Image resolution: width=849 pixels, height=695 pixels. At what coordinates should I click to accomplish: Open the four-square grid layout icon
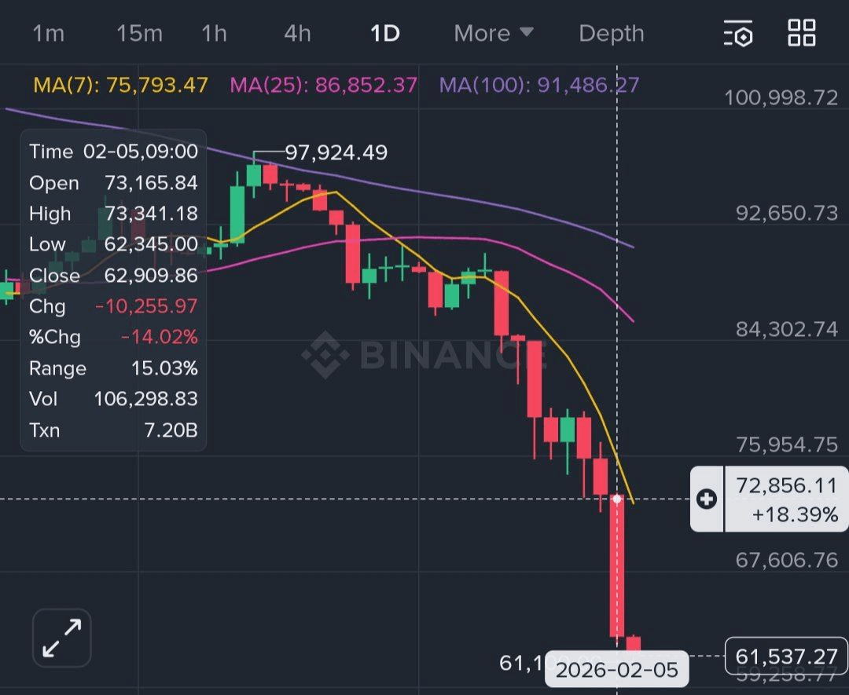pos(802,33)
